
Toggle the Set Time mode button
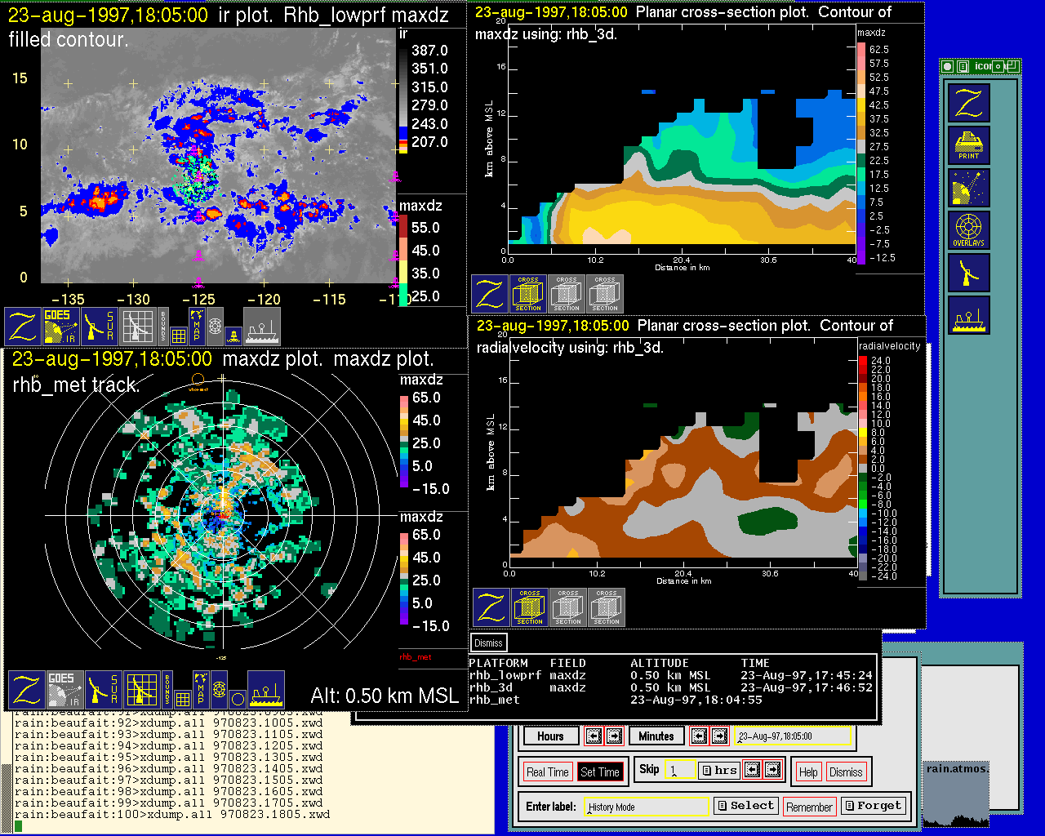600,772
